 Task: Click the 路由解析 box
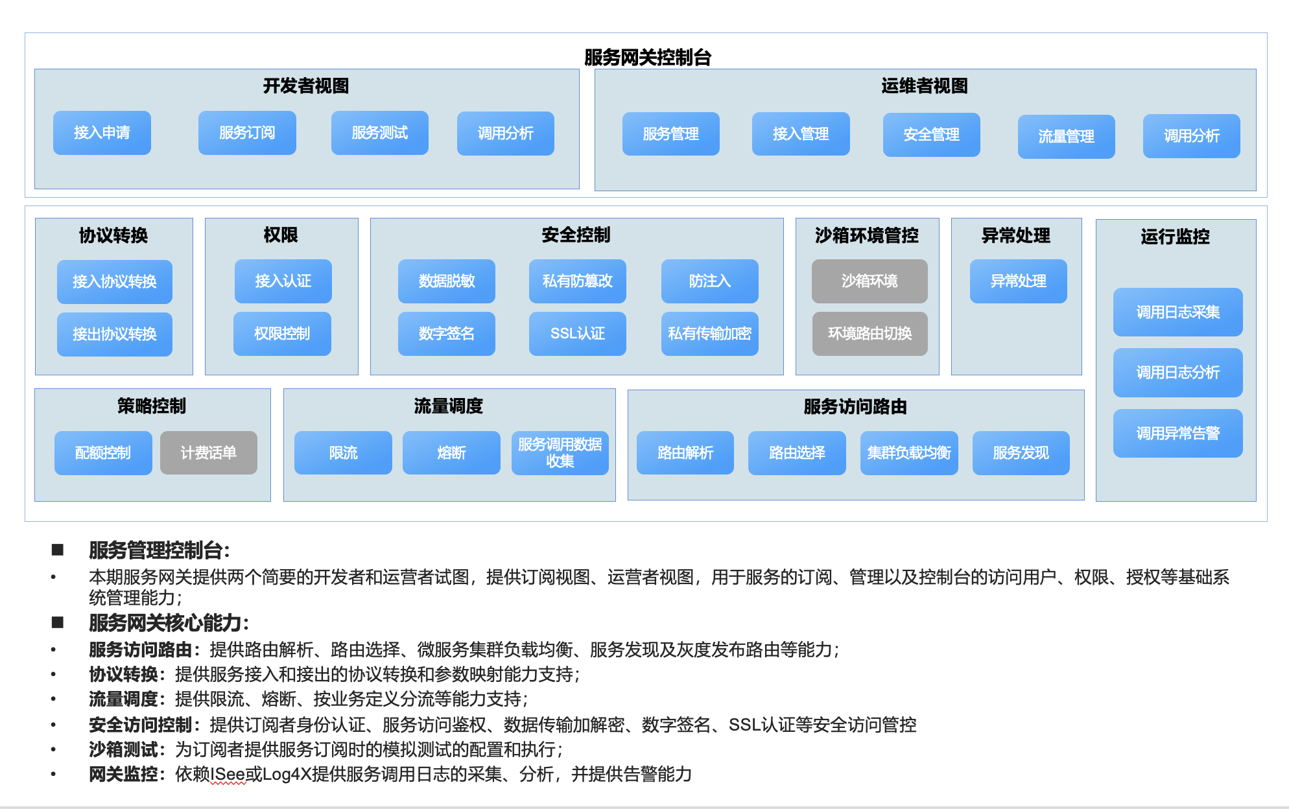(685, 453)
